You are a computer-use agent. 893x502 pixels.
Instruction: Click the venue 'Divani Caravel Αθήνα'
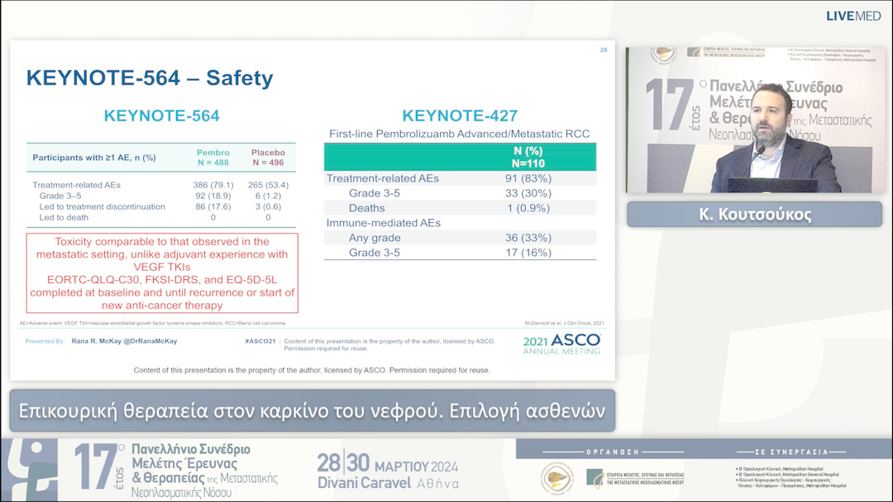(387, 483)
